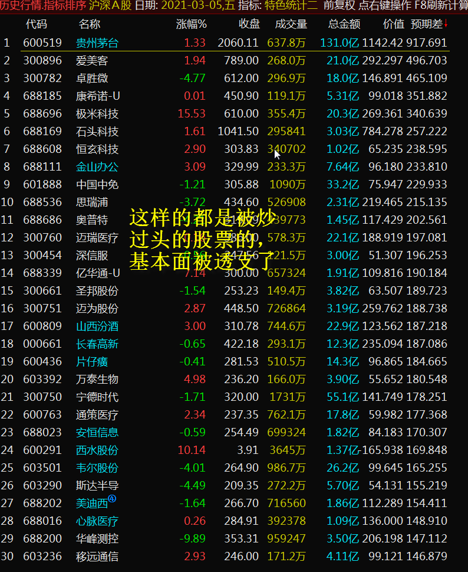Select stock 山西汾酒
This screenshot has width=468, height=572.
pos(97,326)
